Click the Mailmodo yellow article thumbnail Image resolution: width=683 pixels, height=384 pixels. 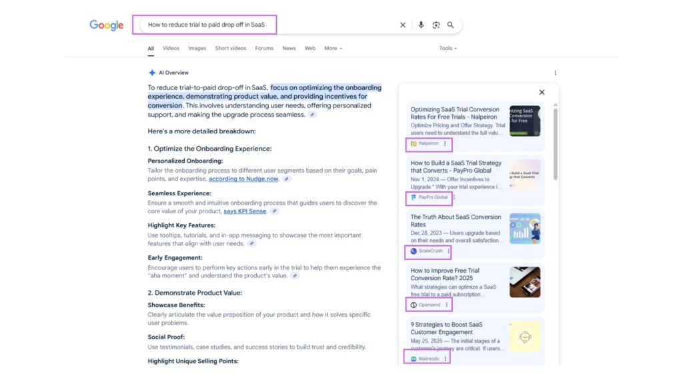tap(525, 336)
